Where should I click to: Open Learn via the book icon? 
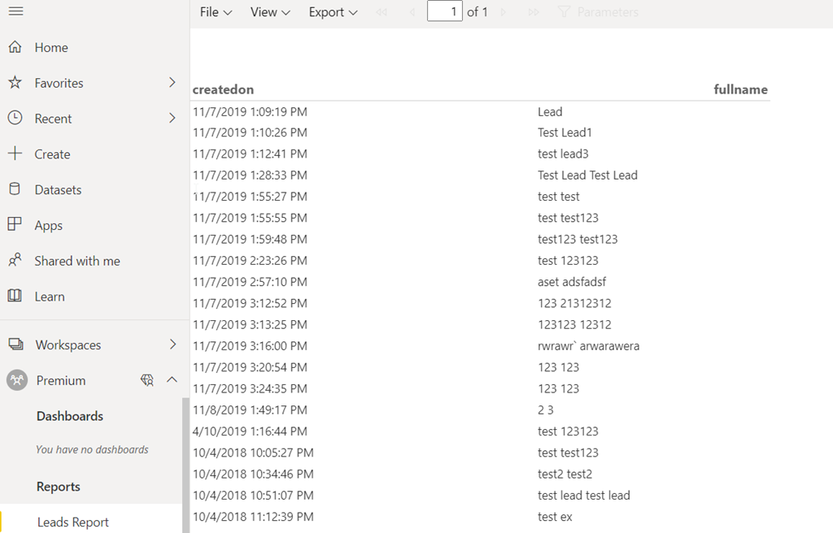click(15, 297)
